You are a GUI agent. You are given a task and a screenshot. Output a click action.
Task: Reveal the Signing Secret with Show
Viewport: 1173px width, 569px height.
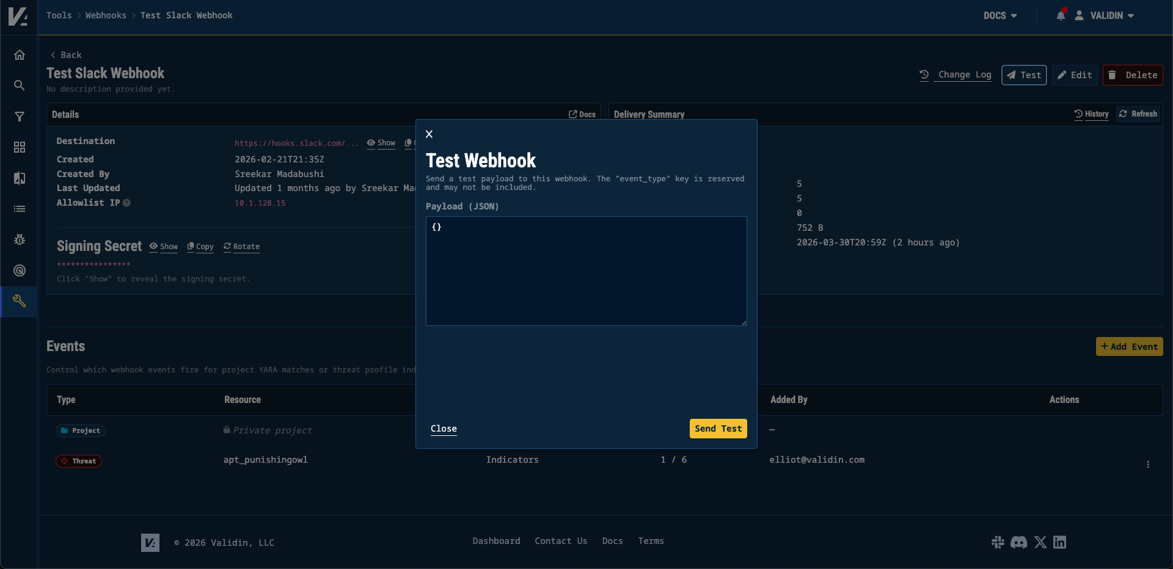(x=163, y=247)
